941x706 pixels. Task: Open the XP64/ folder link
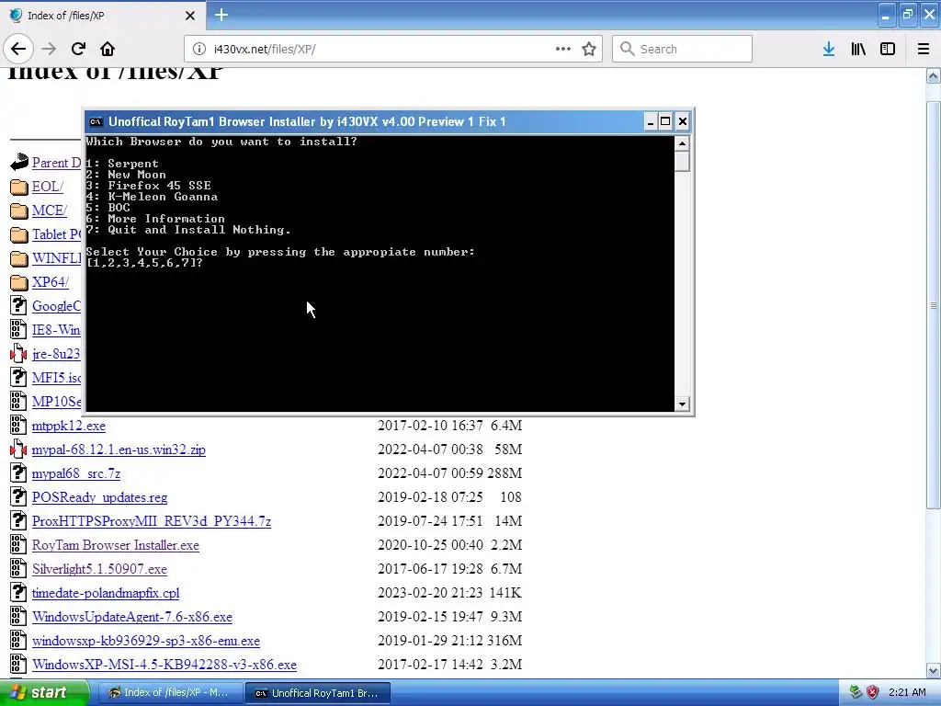click(x=51, y=282)
